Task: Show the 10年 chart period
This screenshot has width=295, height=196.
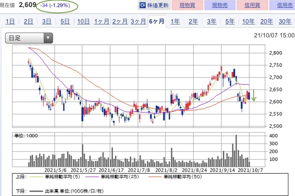Action: point(249,21)
